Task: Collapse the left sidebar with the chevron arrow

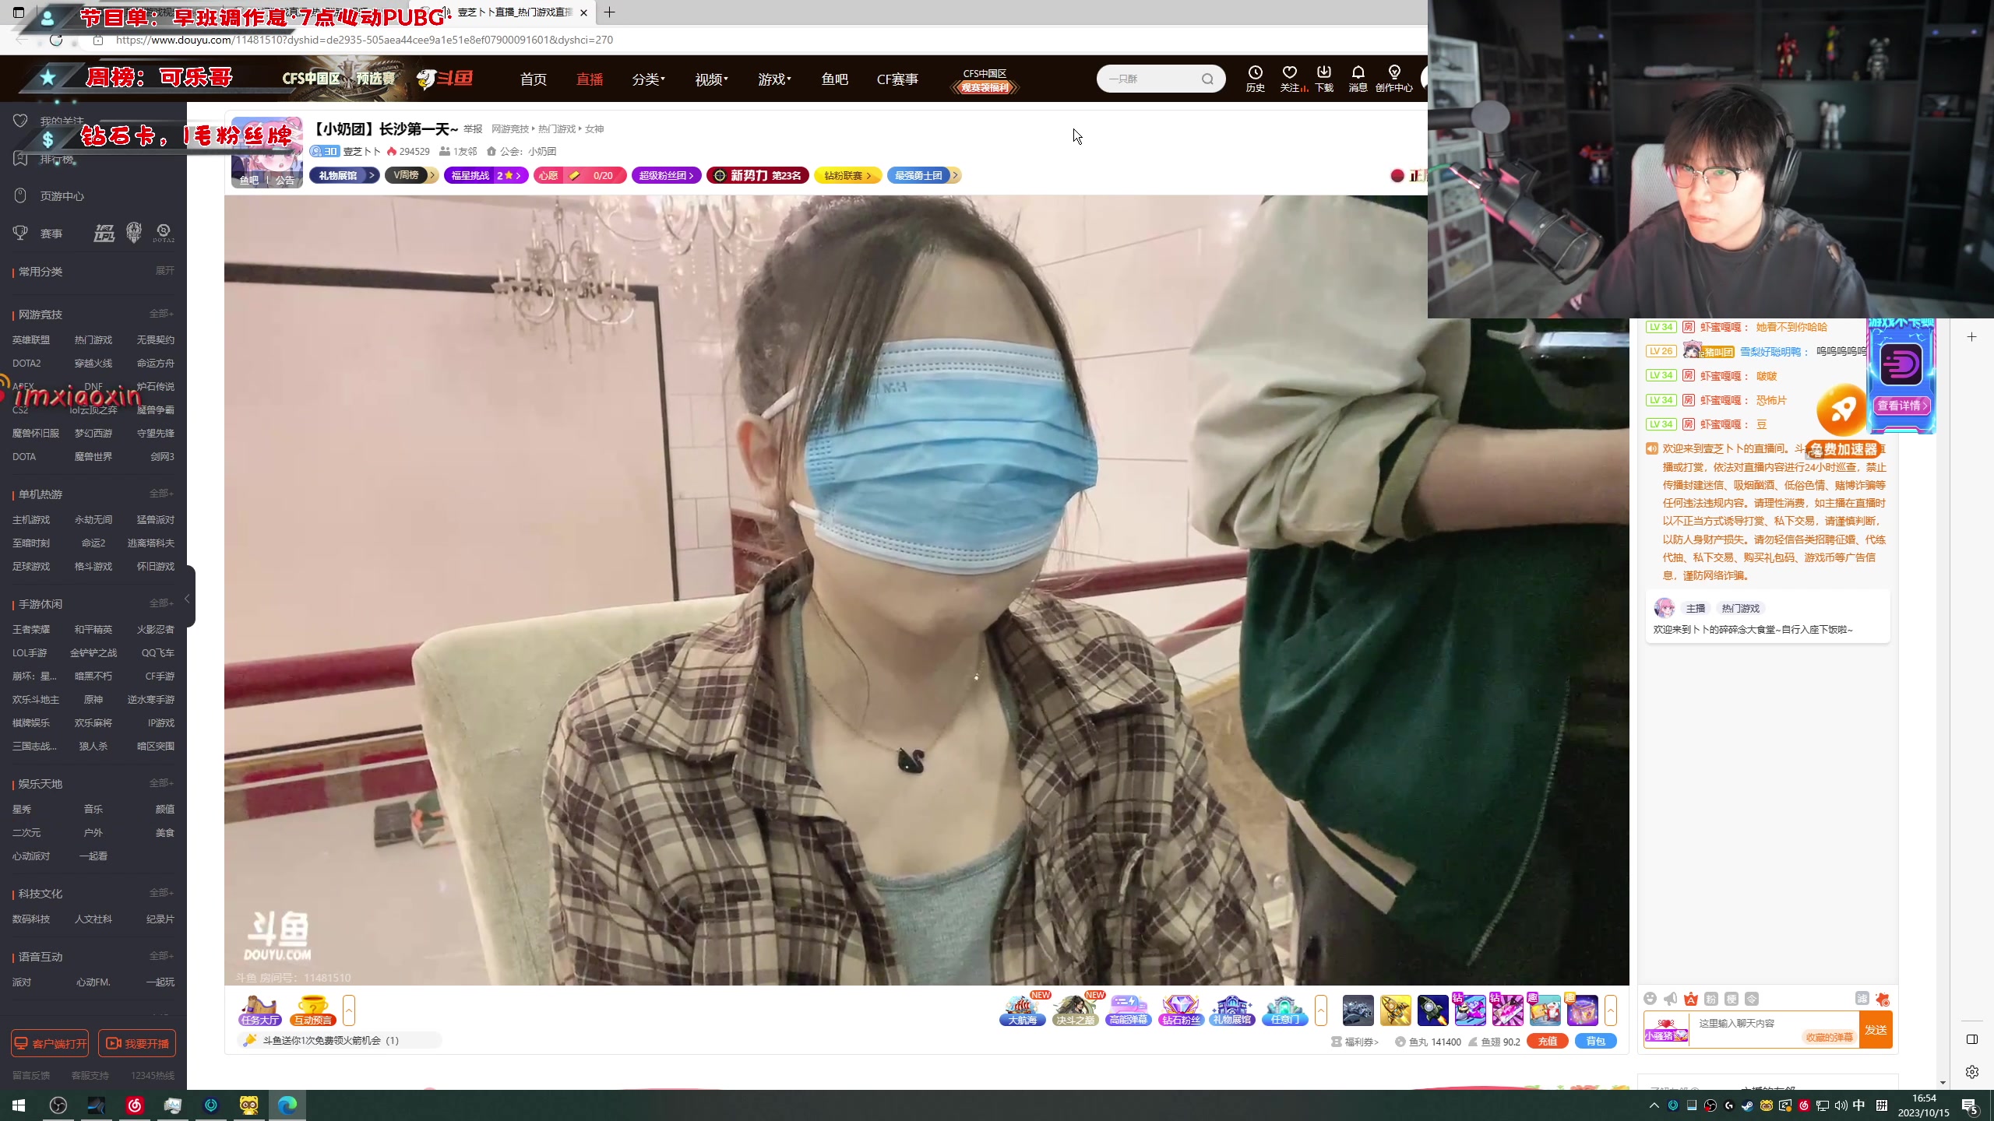Action: (x=187, y=599)
